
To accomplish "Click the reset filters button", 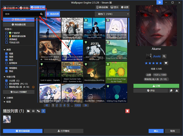I will click(19, 19).
